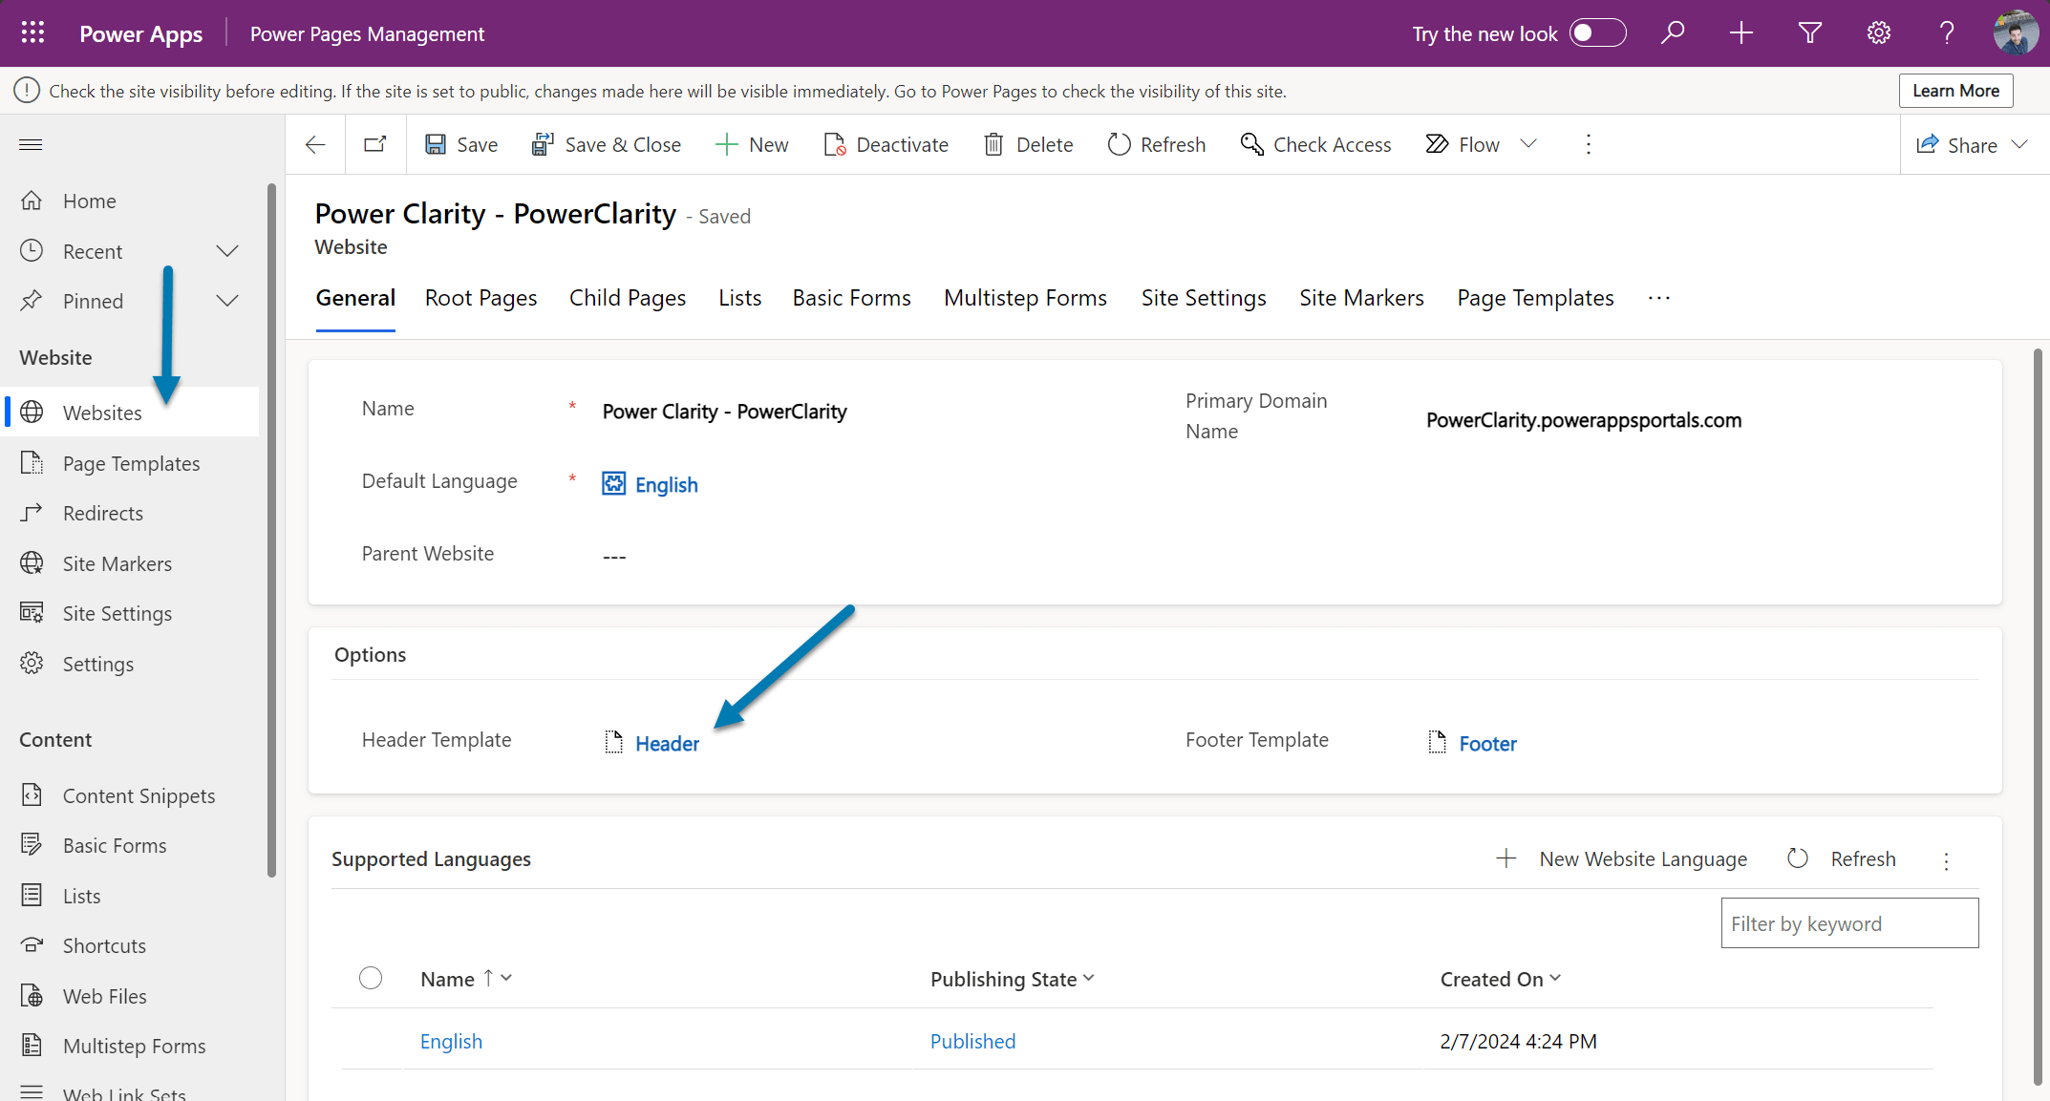Image resolution: width=2050 pixels, height=1101 pixels.
Task: Open the Header template link
Action: (x=667, y=743)
